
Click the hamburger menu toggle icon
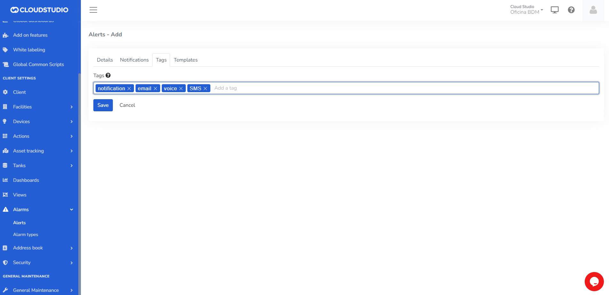click(x=93, y=10)
